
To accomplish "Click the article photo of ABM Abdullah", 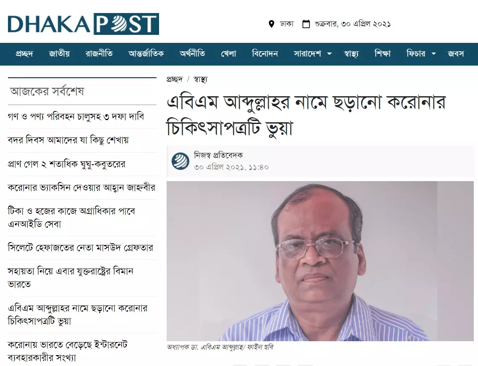I will pyautogui.click(x=320, y=261).
